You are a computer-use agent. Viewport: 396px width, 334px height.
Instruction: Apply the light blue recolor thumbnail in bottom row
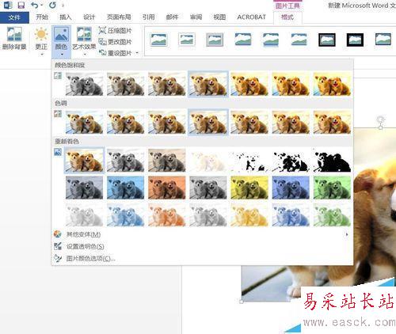coord(126,215)
